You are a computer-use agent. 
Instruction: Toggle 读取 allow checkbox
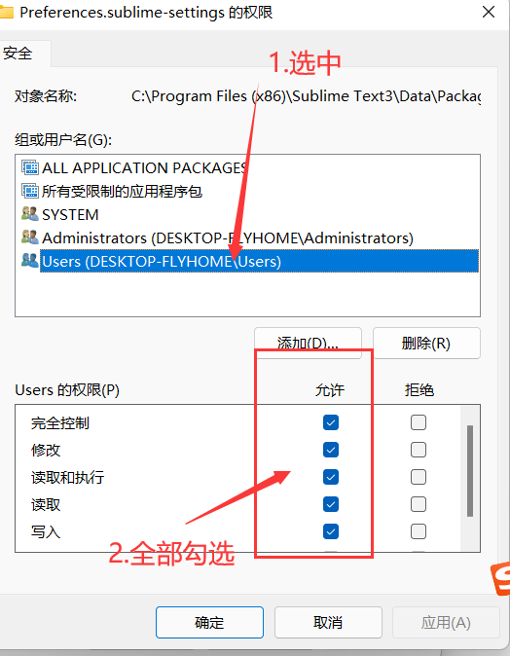point(331,504)
